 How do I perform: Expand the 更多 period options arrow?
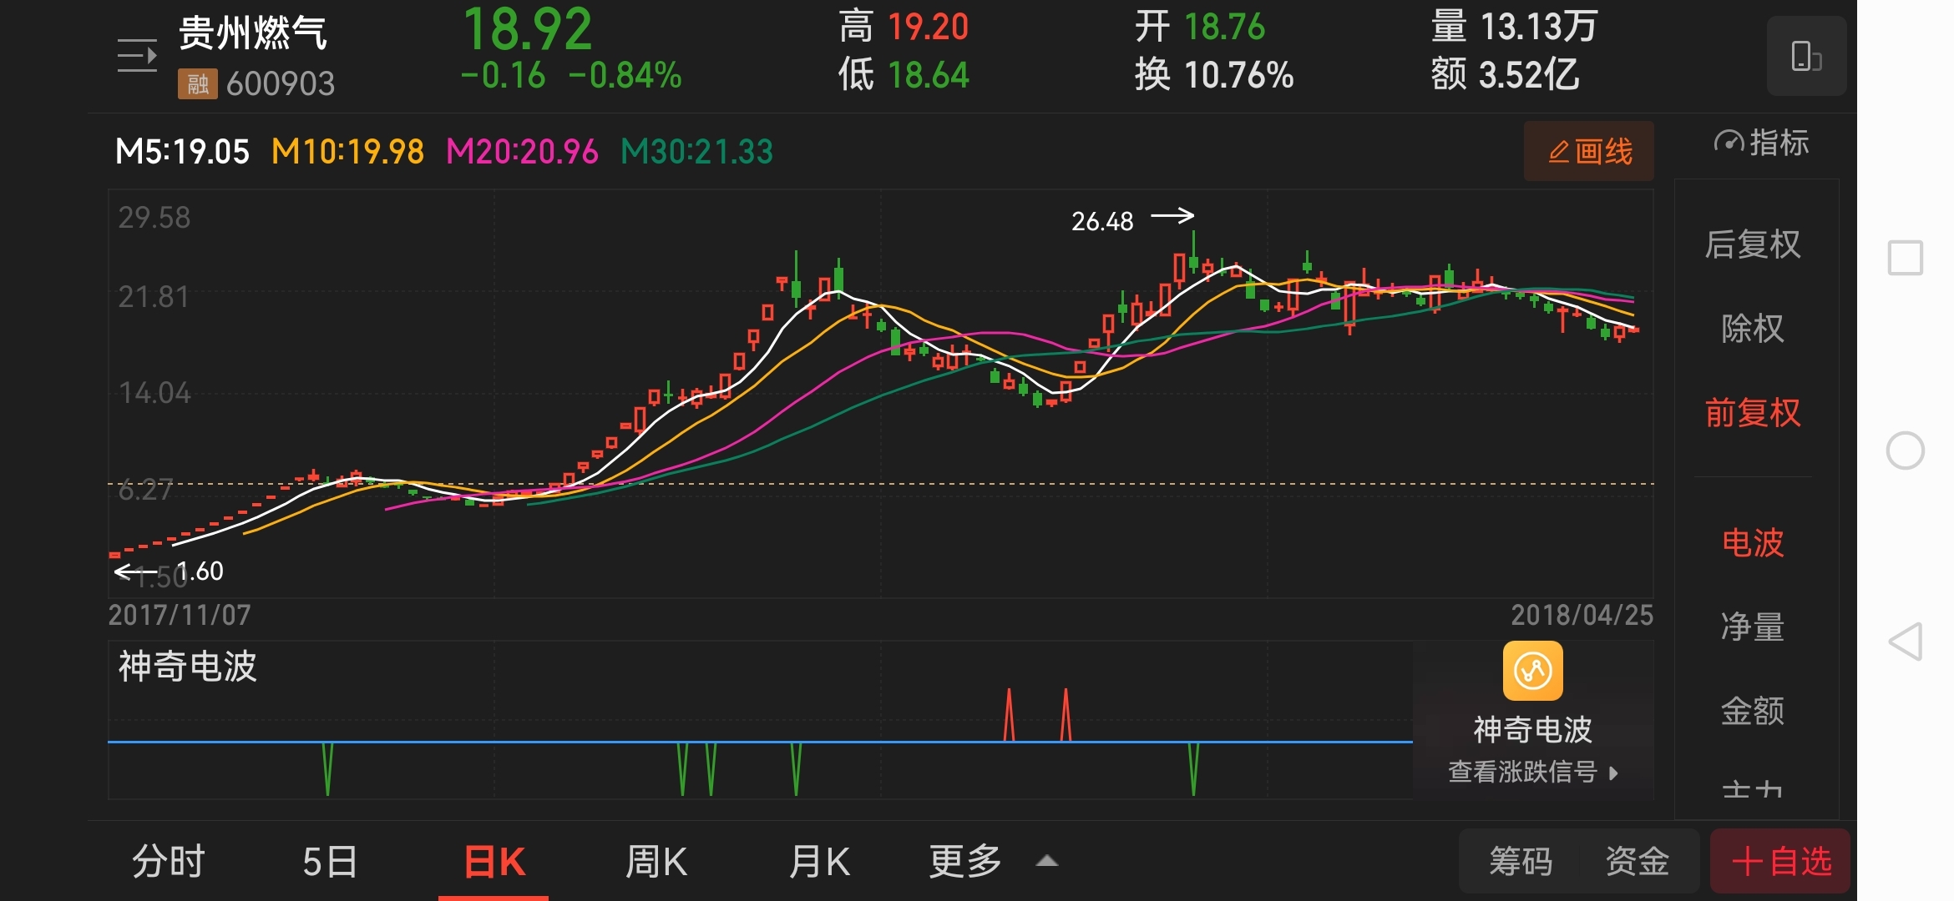[1047, 861]
